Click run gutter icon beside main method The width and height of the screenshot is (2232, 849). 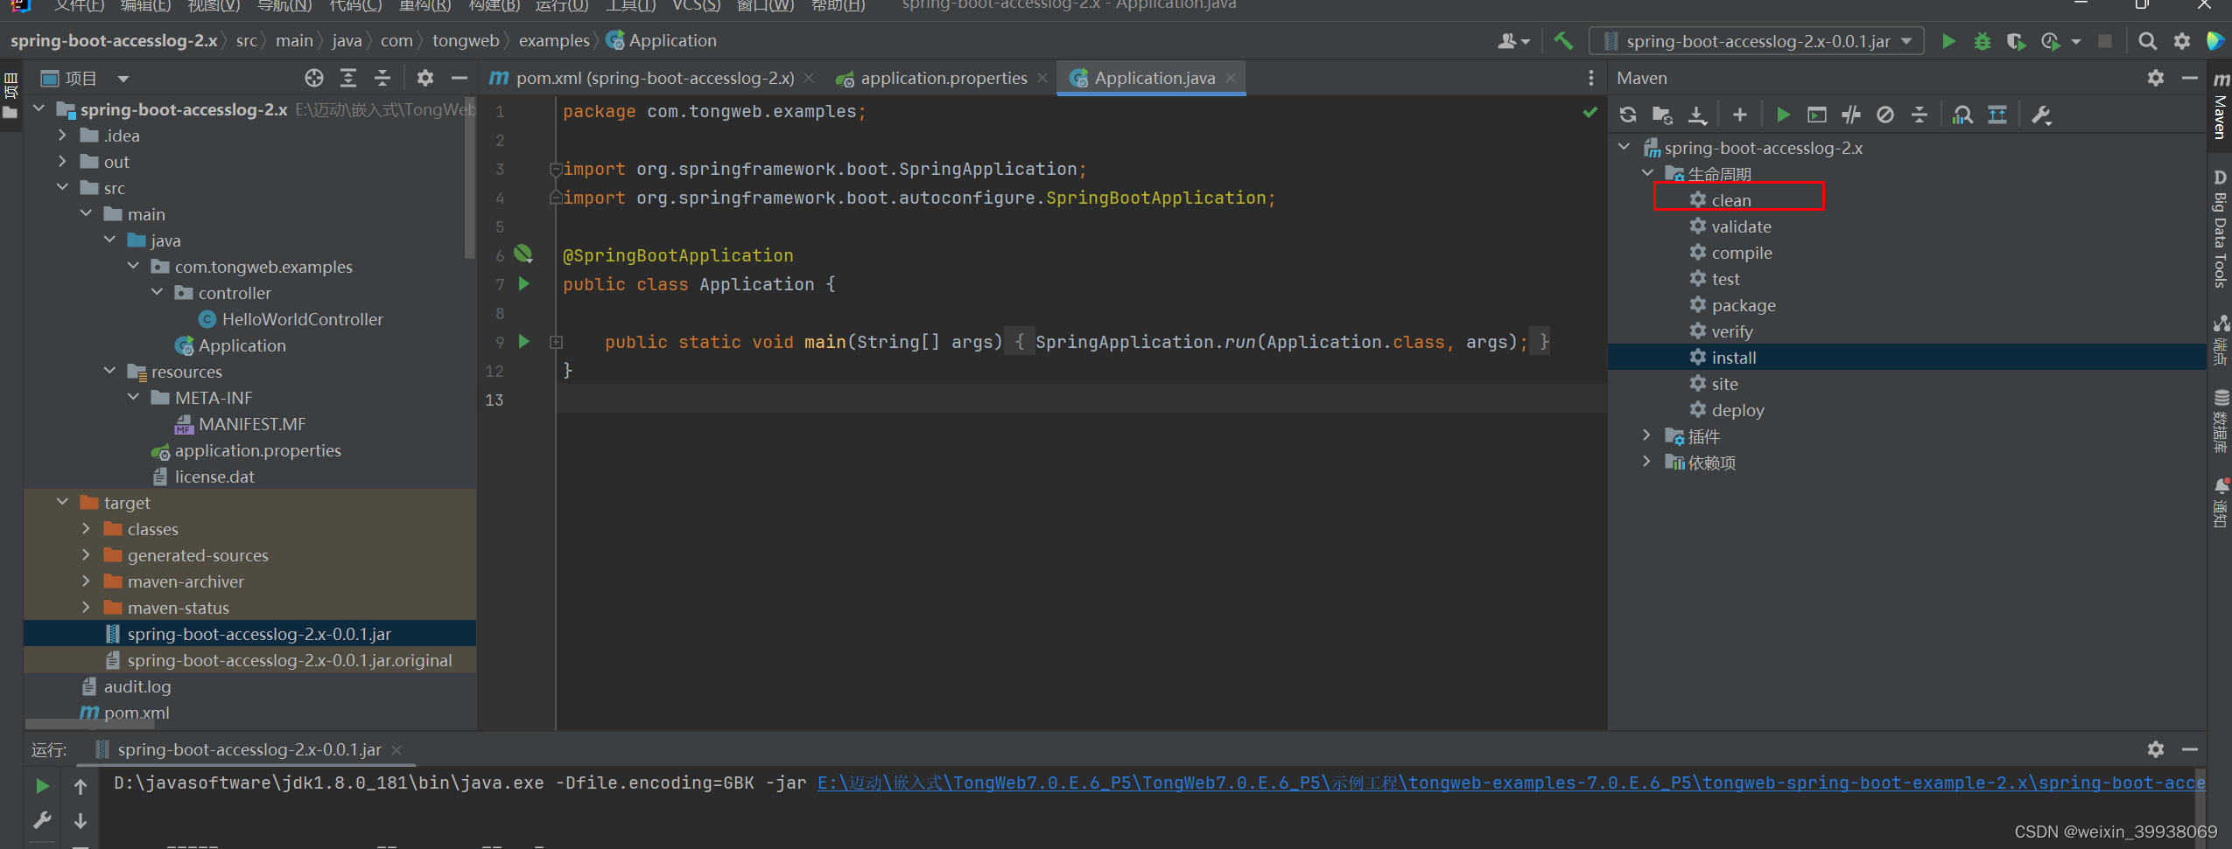[524, 342]
